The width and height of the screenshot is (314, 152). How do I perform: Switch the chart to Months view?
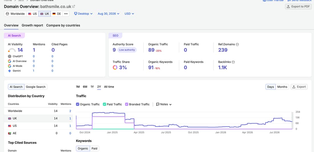tap(282, 87)
